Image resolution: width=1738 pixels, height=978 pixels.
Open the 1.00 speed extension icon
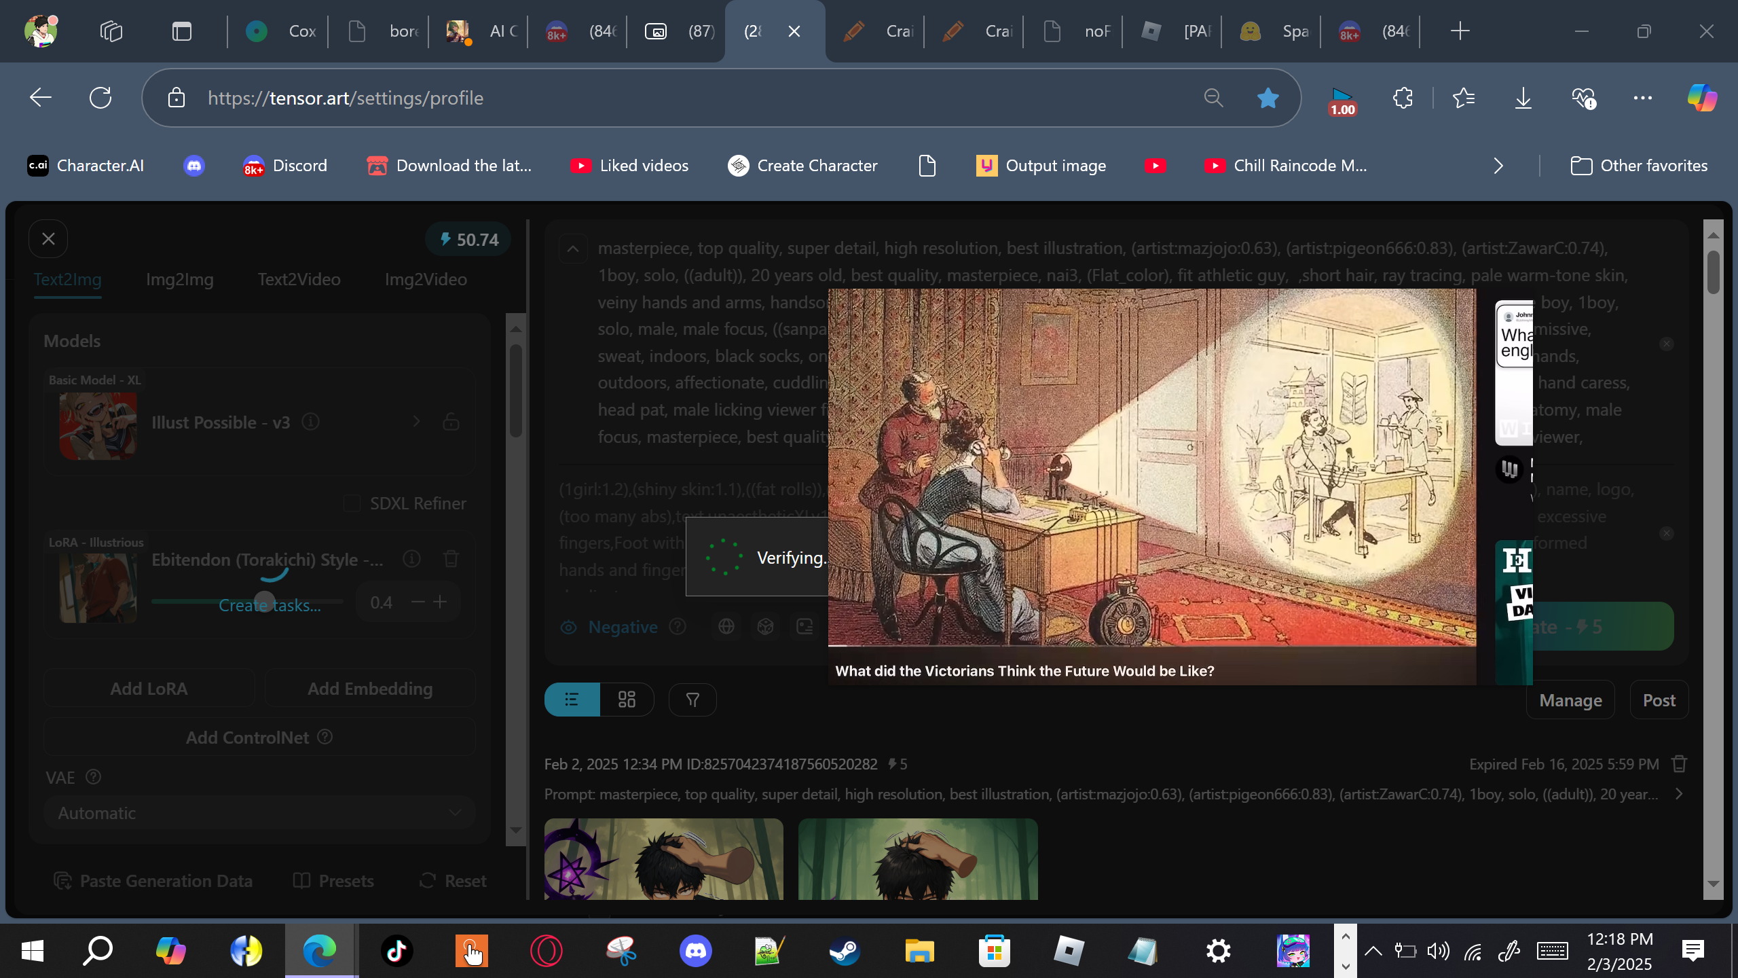(x=1342, y=101)
